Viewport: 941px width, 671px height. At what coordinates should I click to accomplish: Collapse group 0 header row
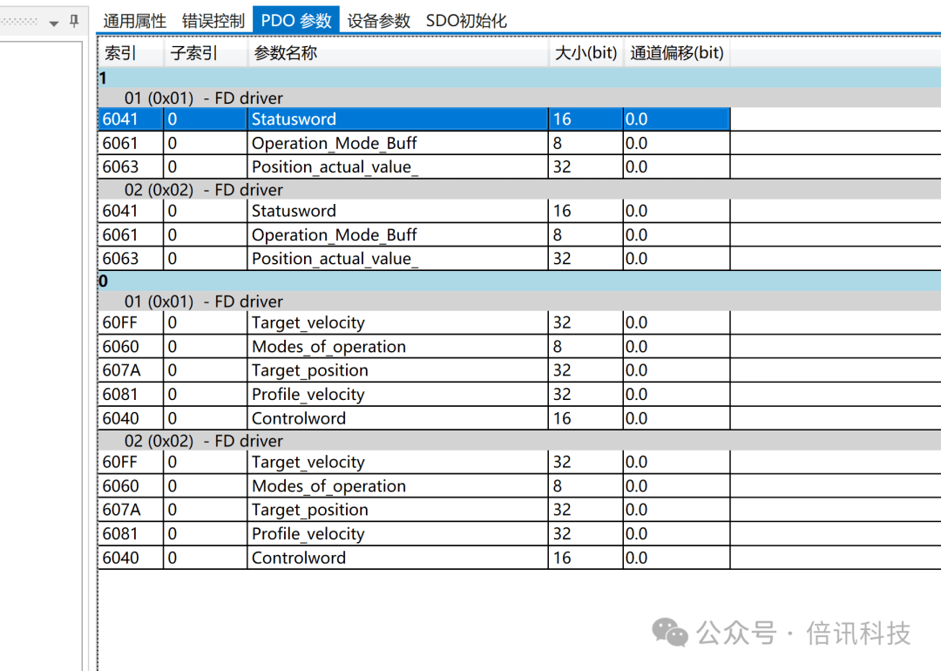click(519, 281)
